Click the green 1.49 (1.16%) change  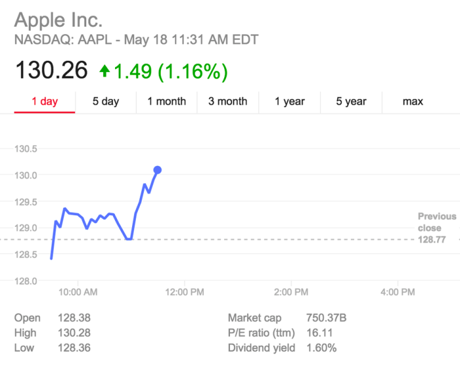(171, 71)
